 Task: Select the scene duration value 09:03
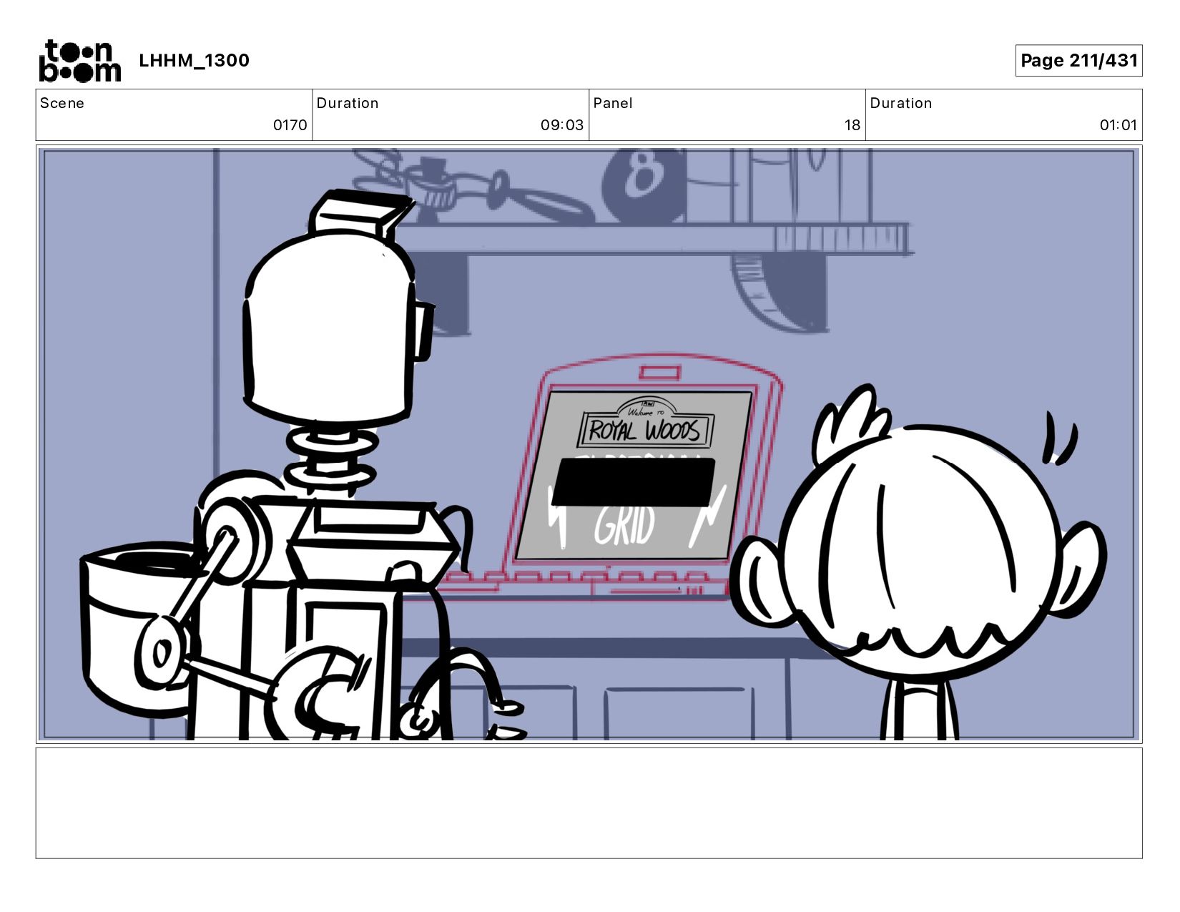tap(562, 125)
